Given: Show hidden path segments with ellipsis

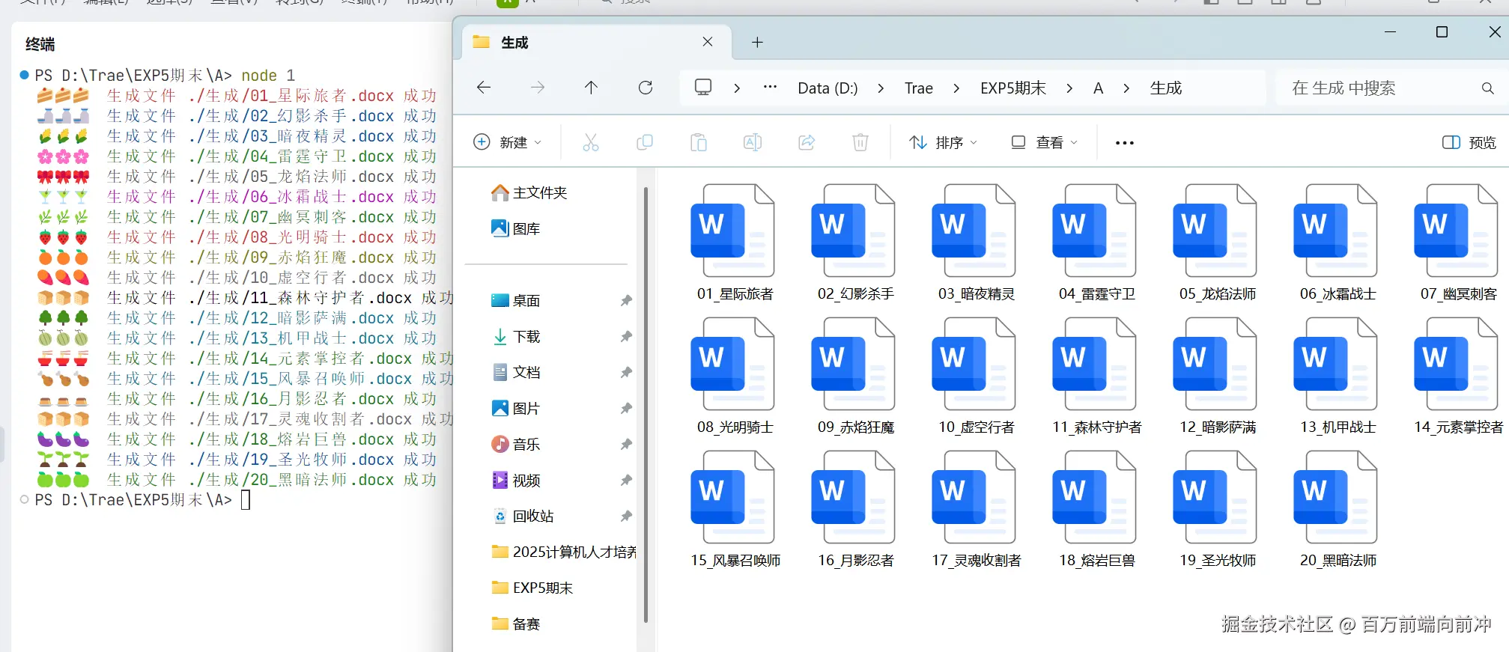Looking at the screenshot, I should 770,88.
